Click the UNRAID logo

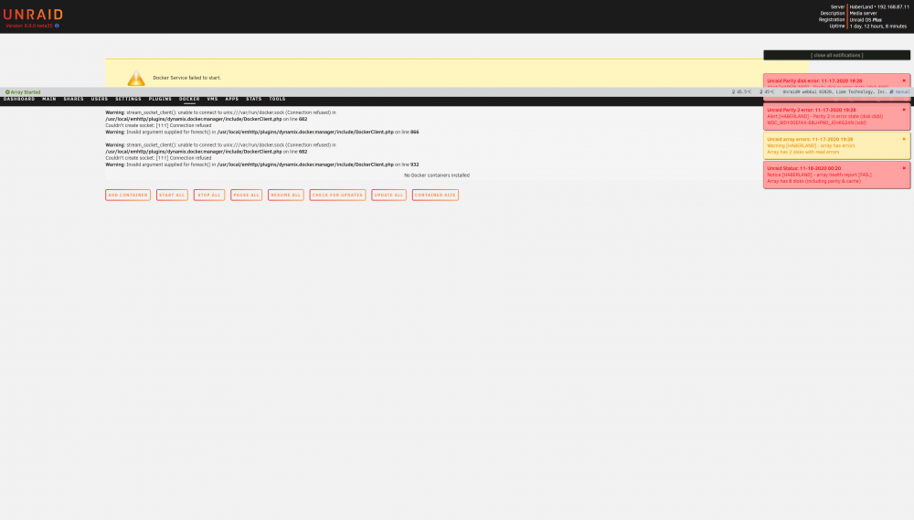point(33,15)
